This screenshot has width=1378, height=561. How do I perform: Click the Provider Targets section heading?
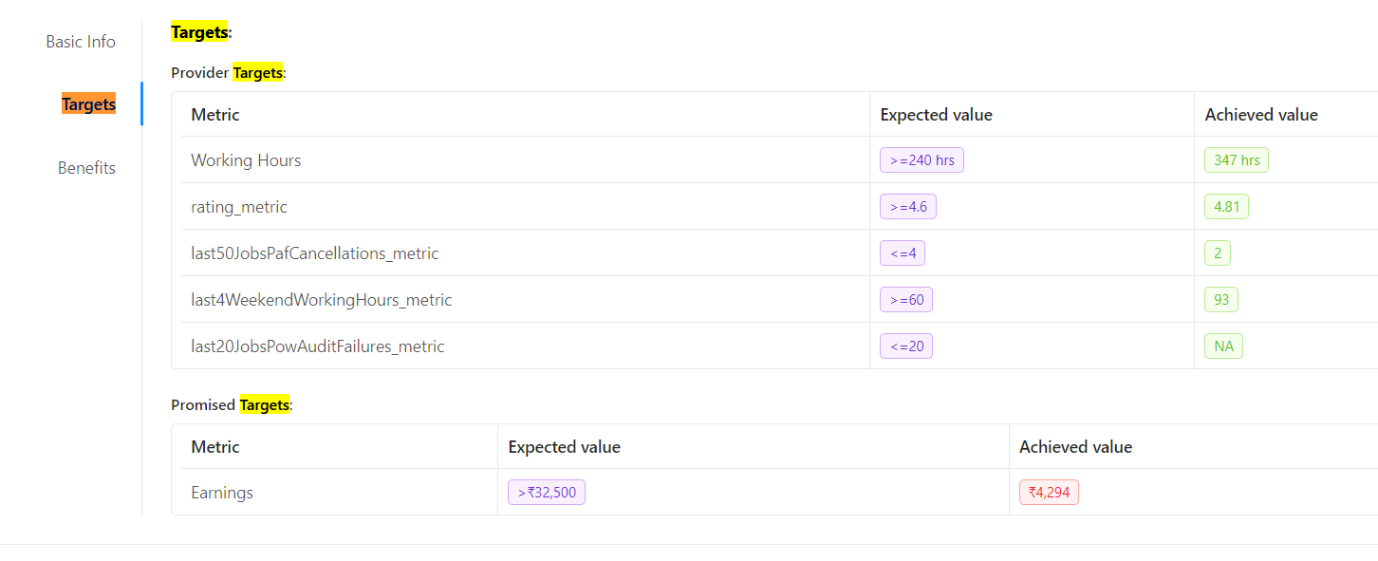[228, 72]
